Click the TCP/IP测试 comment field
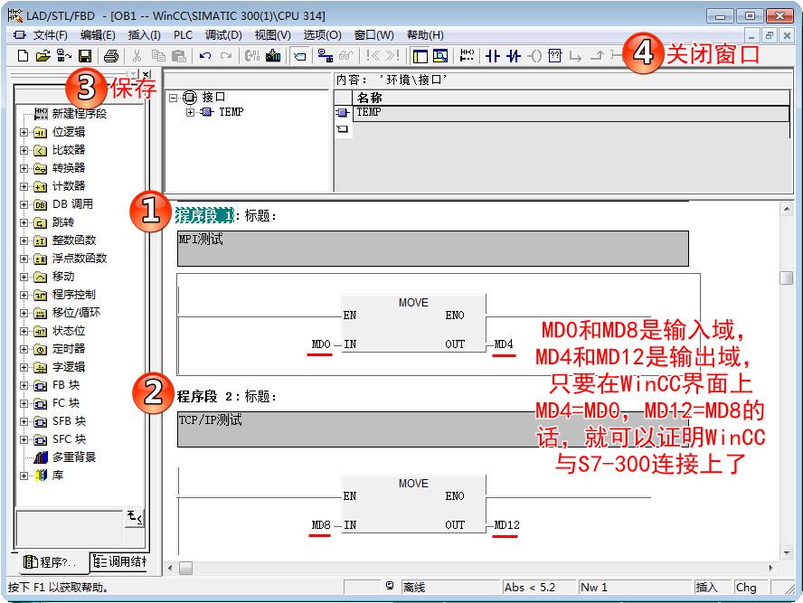This screenshot has height=603, width=803. [x=433, y=429]
